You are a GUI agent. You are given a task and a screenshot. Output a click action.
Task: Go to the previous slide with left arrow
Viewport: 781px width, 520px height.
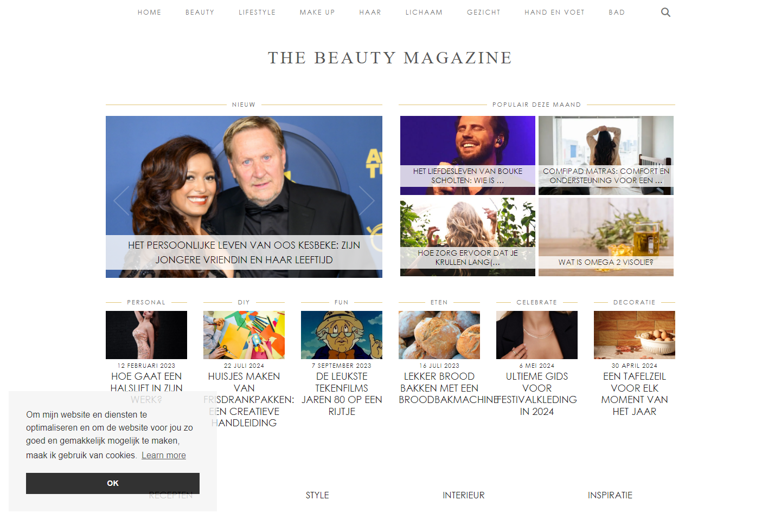pos(121,201)
